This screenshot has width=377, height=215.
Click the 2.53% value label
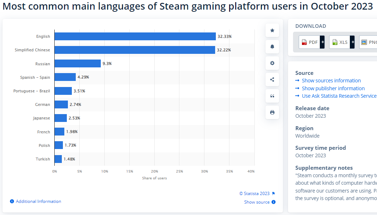pos(74,118)
